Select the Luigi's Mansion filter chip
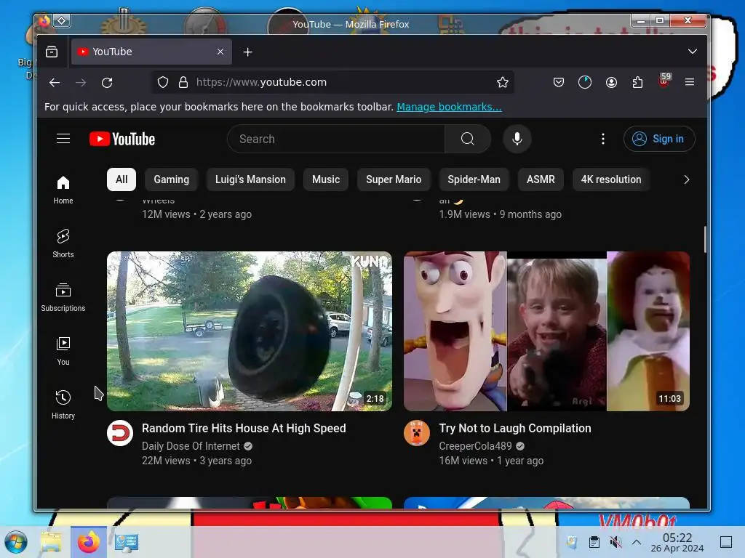Screen dimensions: 745x558 pos(250,179)
